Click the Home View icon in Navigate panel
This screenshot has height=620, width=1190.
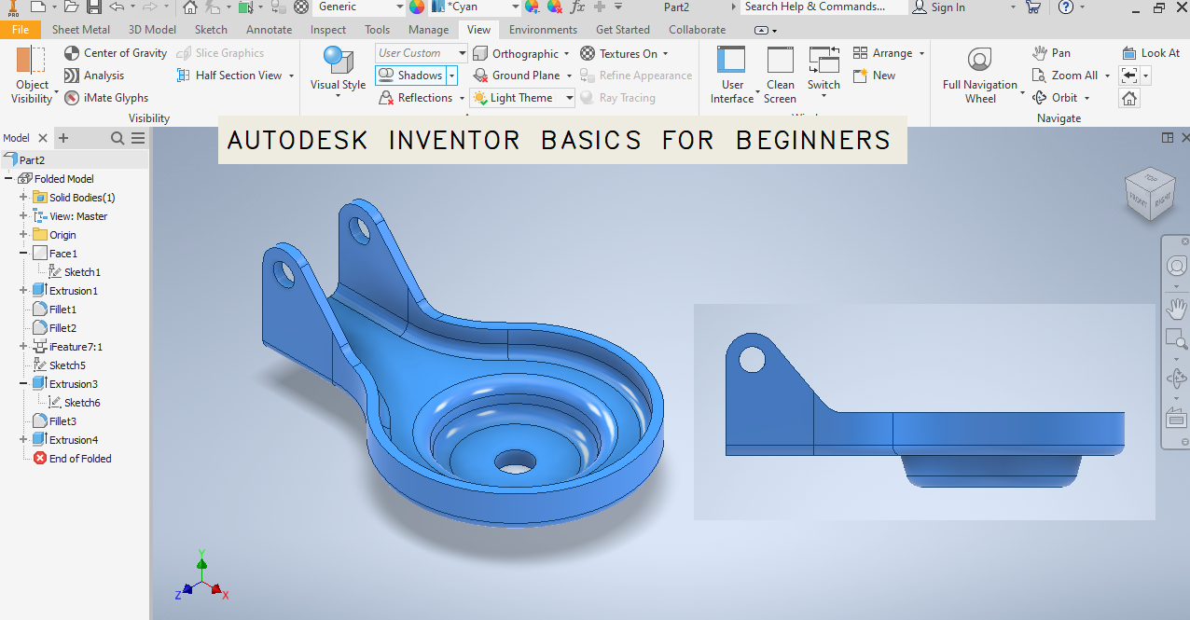1129,98
